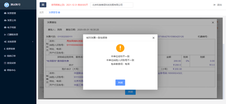Screen dimensions: 226x104
Task: Click the 查验人：测试 text
Action: coord(55,30)
